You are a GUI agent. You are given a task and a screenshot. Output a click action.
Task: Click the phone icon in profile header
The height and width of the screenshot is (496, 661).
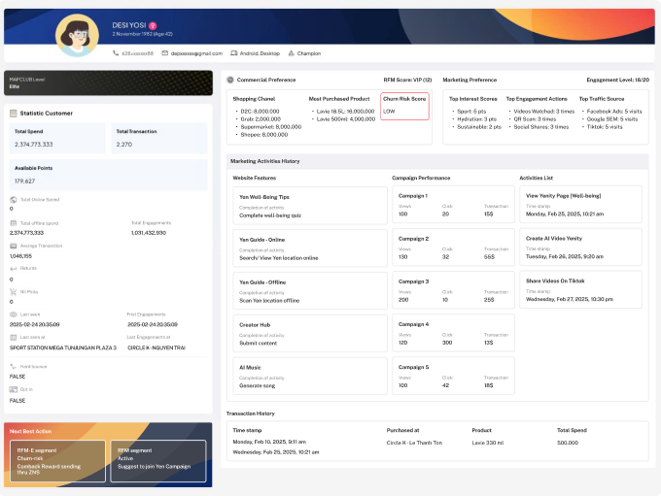point(117,53)
